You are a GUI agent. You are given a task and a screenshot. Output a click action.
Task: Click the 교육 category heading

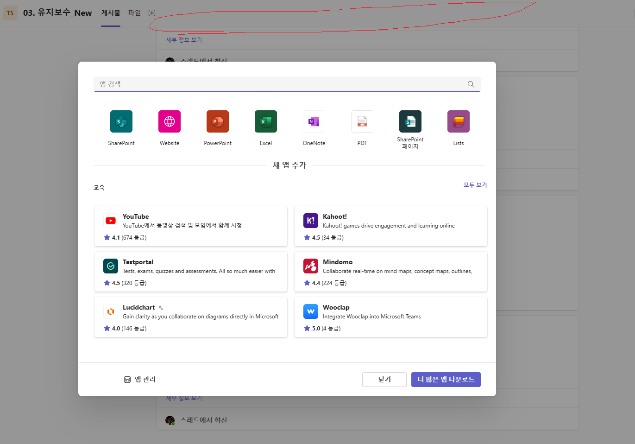99,188
